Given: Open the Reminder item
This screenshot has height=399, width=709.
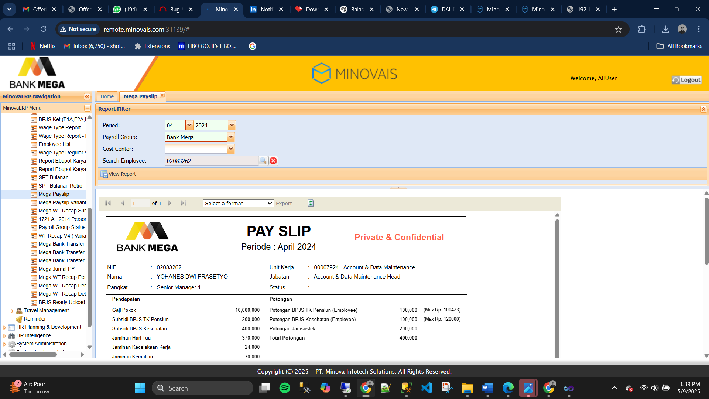Looking at the screenshot, I should point(35,319).
